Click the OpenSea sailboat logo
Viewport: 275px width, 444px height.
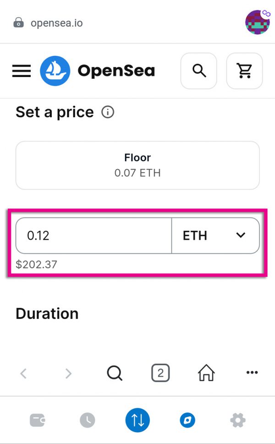pyautogui.click(x=54, y=71)
